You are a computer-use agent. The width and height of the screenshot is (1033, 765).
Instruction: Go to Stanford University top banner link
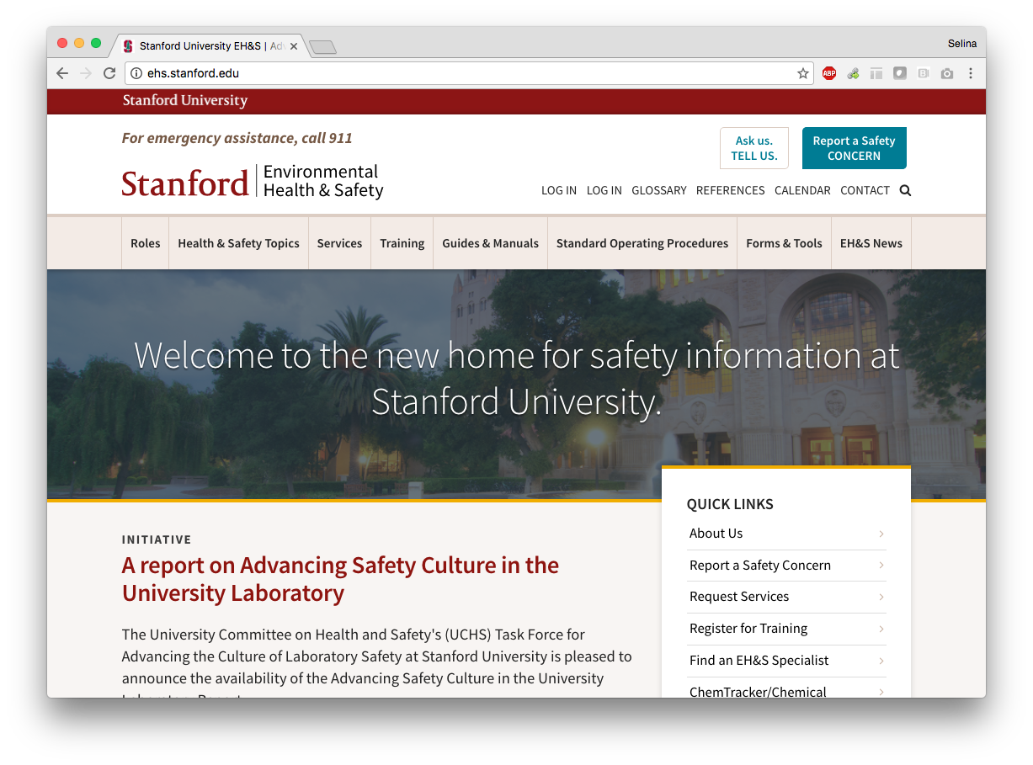click(185, 101)
